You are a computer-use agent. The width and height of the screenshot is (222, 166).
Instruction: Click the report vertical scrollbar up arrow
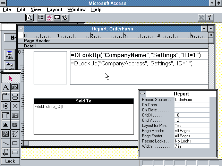[211, 35]
